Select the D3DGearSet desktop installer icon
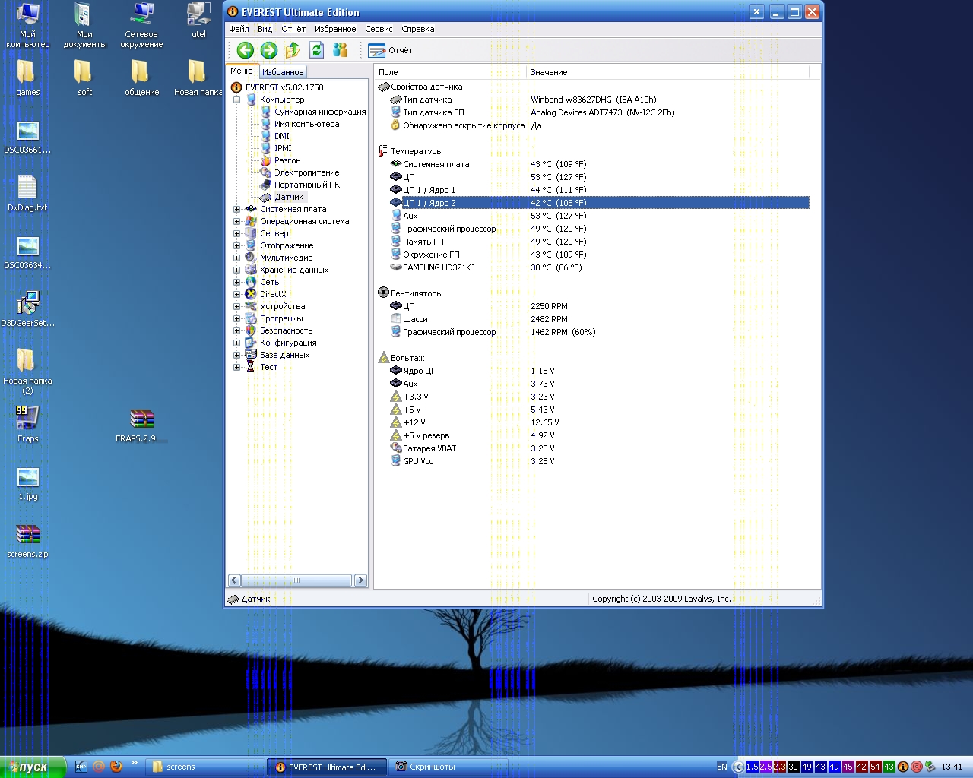This screenshot has height=778, width=973. click(28, 308)
